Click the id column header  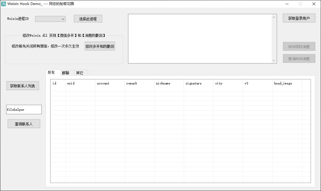pos(58,83)
